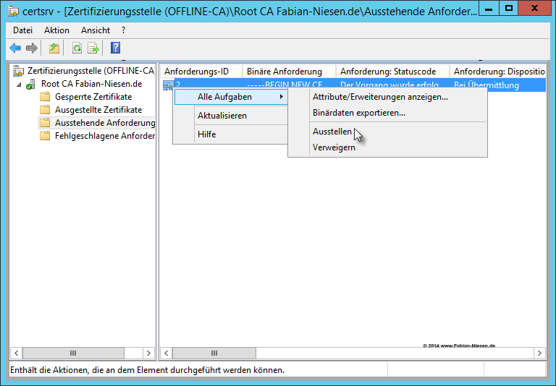Click list pane scroll right arrow
Viewport: 556px width, 386px height.
pos(539,353)
